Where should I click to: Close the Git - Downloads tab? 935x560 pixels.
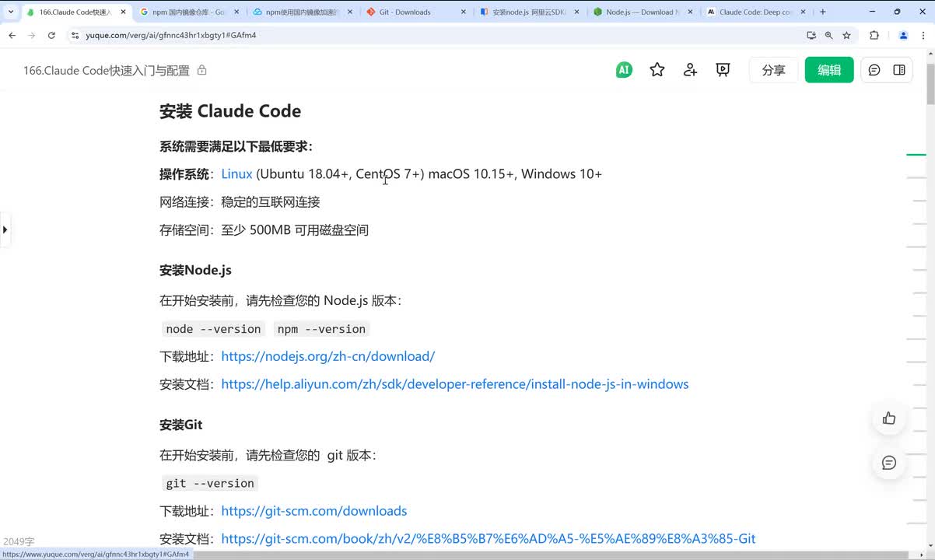pyautogui.click(x=464, y=12)
